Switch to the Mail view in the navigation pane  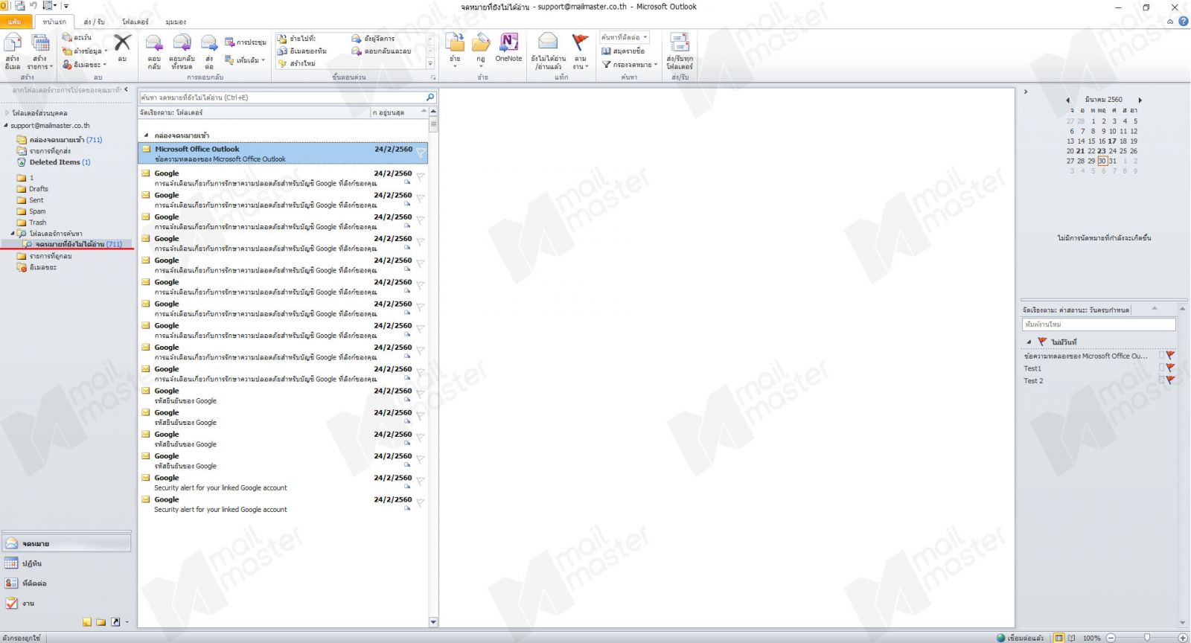[x=66, y=544]
